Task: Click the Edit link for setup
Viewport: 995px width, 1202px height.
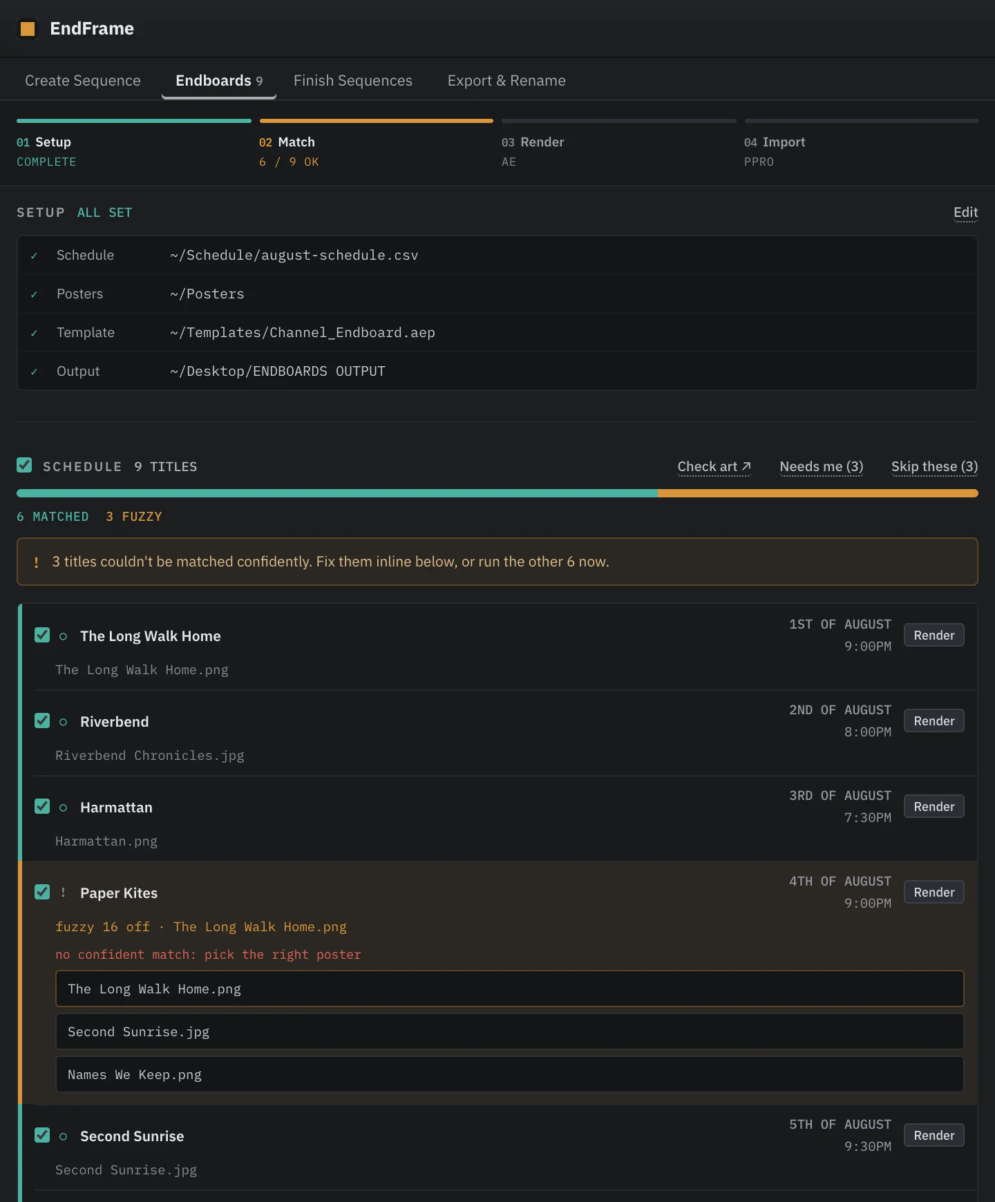Action: [965, 212]
